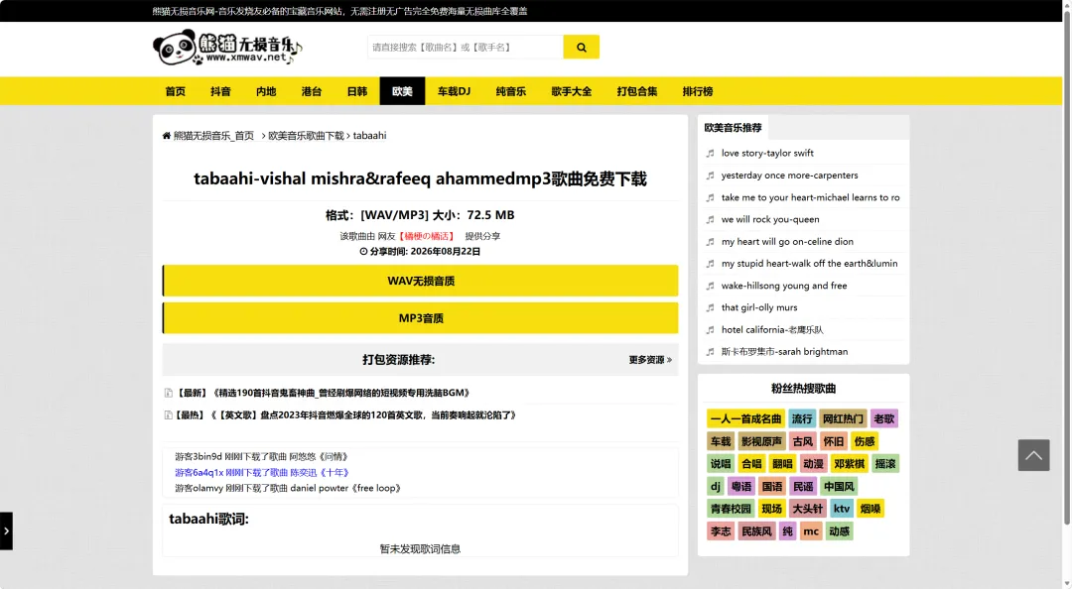Image resolution: width=1072 pixels, height=589 pixels.
Task: Select the dj tag
Action: 715,487
